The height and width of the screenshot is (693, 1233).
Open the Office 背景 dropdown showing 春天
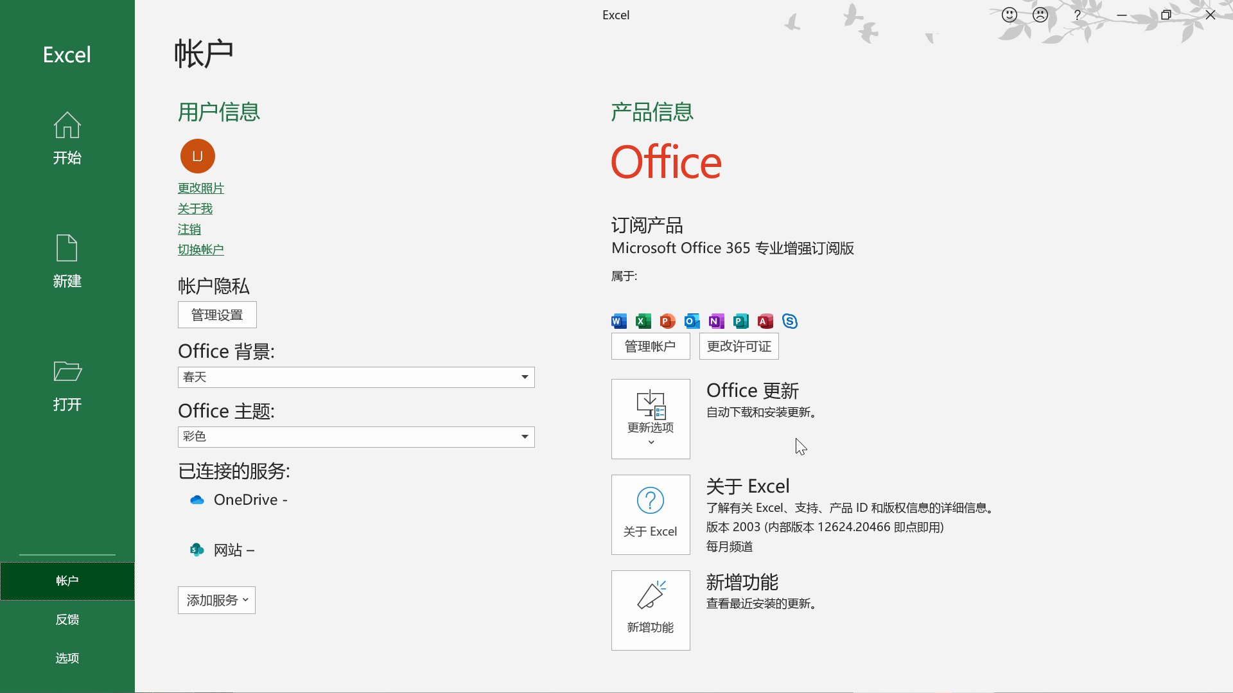356,377
